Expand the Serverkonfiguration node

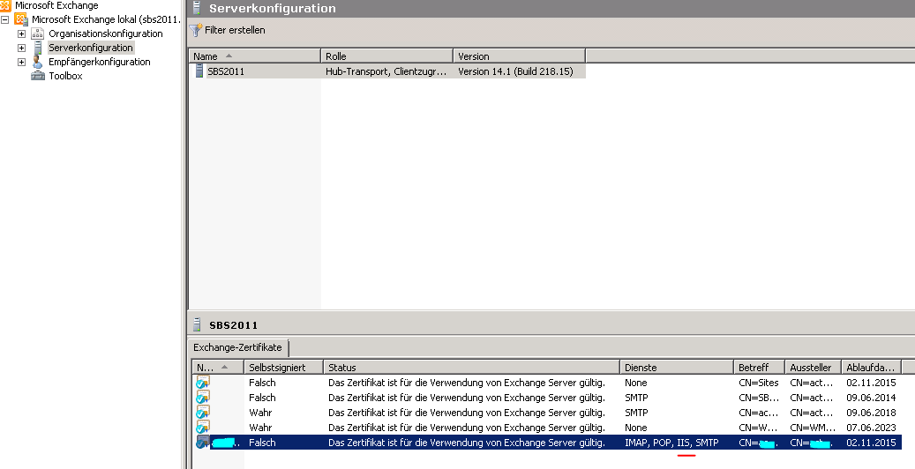tap(22, 48)
